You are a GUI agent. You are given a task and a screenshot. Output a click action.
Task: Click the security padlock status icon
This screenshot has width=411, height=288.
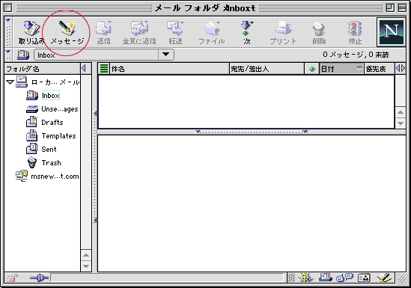click(x=12, y=278)
